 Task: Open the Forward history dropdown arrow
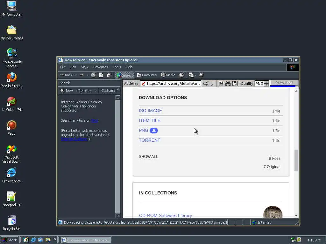point(88,75)
